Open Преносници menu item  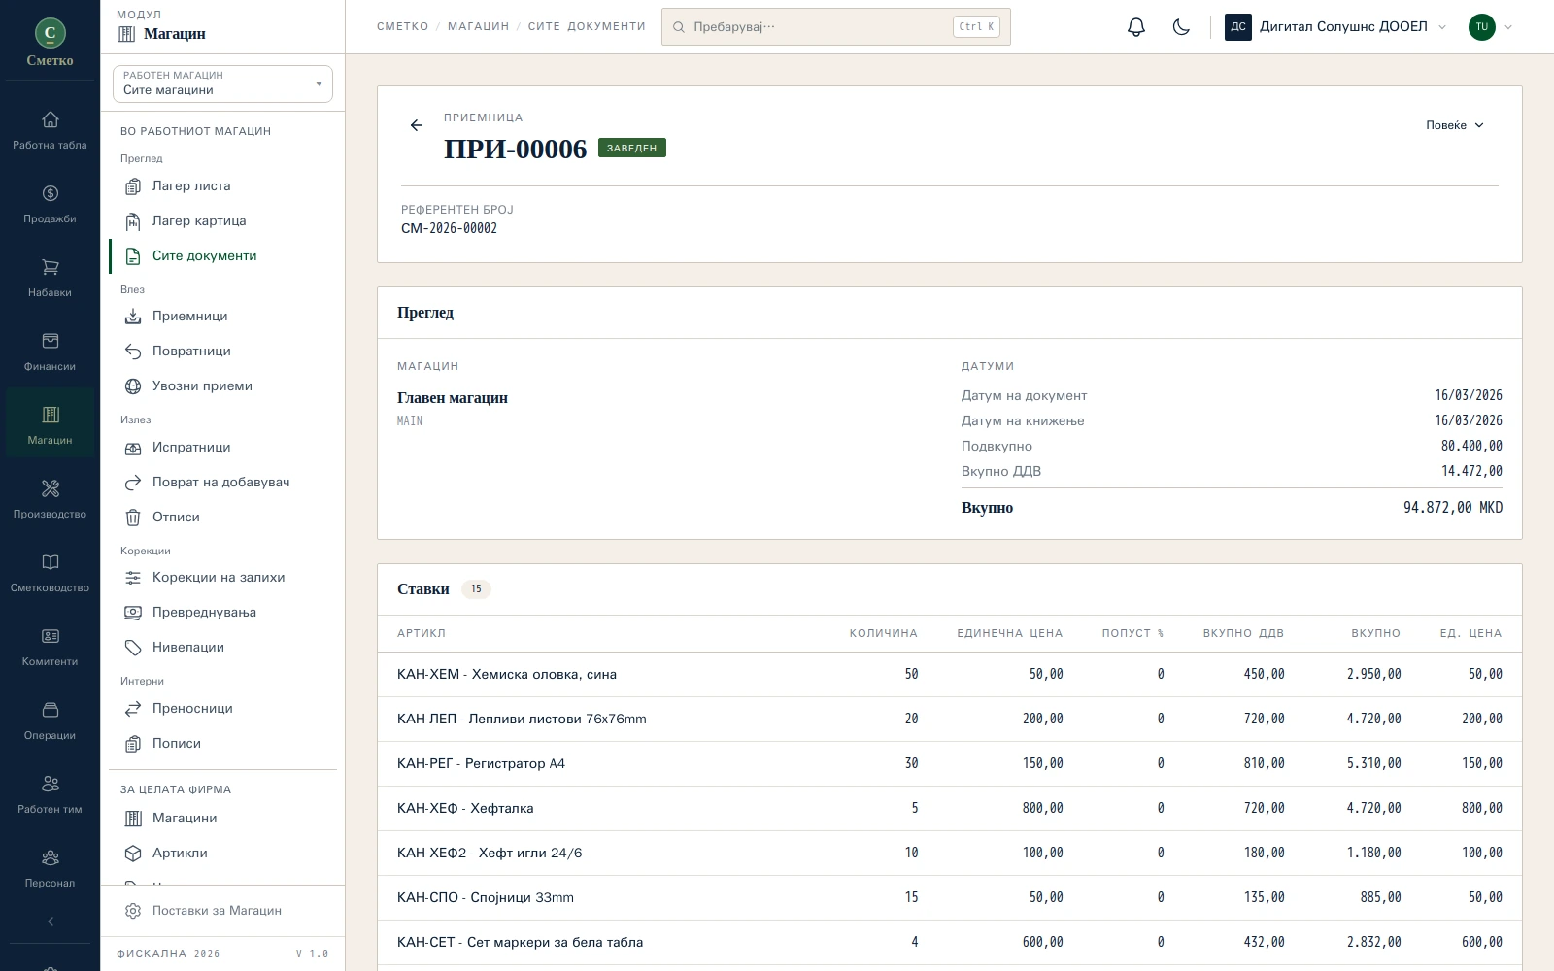point(222,709)
